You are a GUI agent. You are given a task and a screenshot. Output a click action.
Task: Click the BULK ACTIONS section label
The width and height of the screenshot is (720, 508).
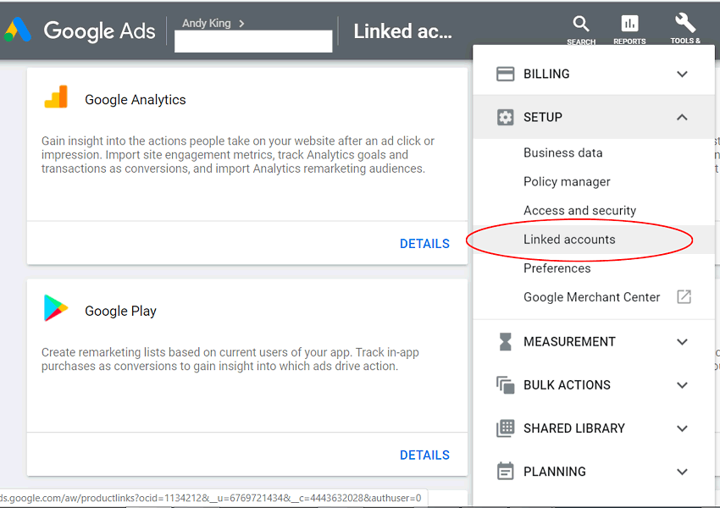[x=567, y=385]
